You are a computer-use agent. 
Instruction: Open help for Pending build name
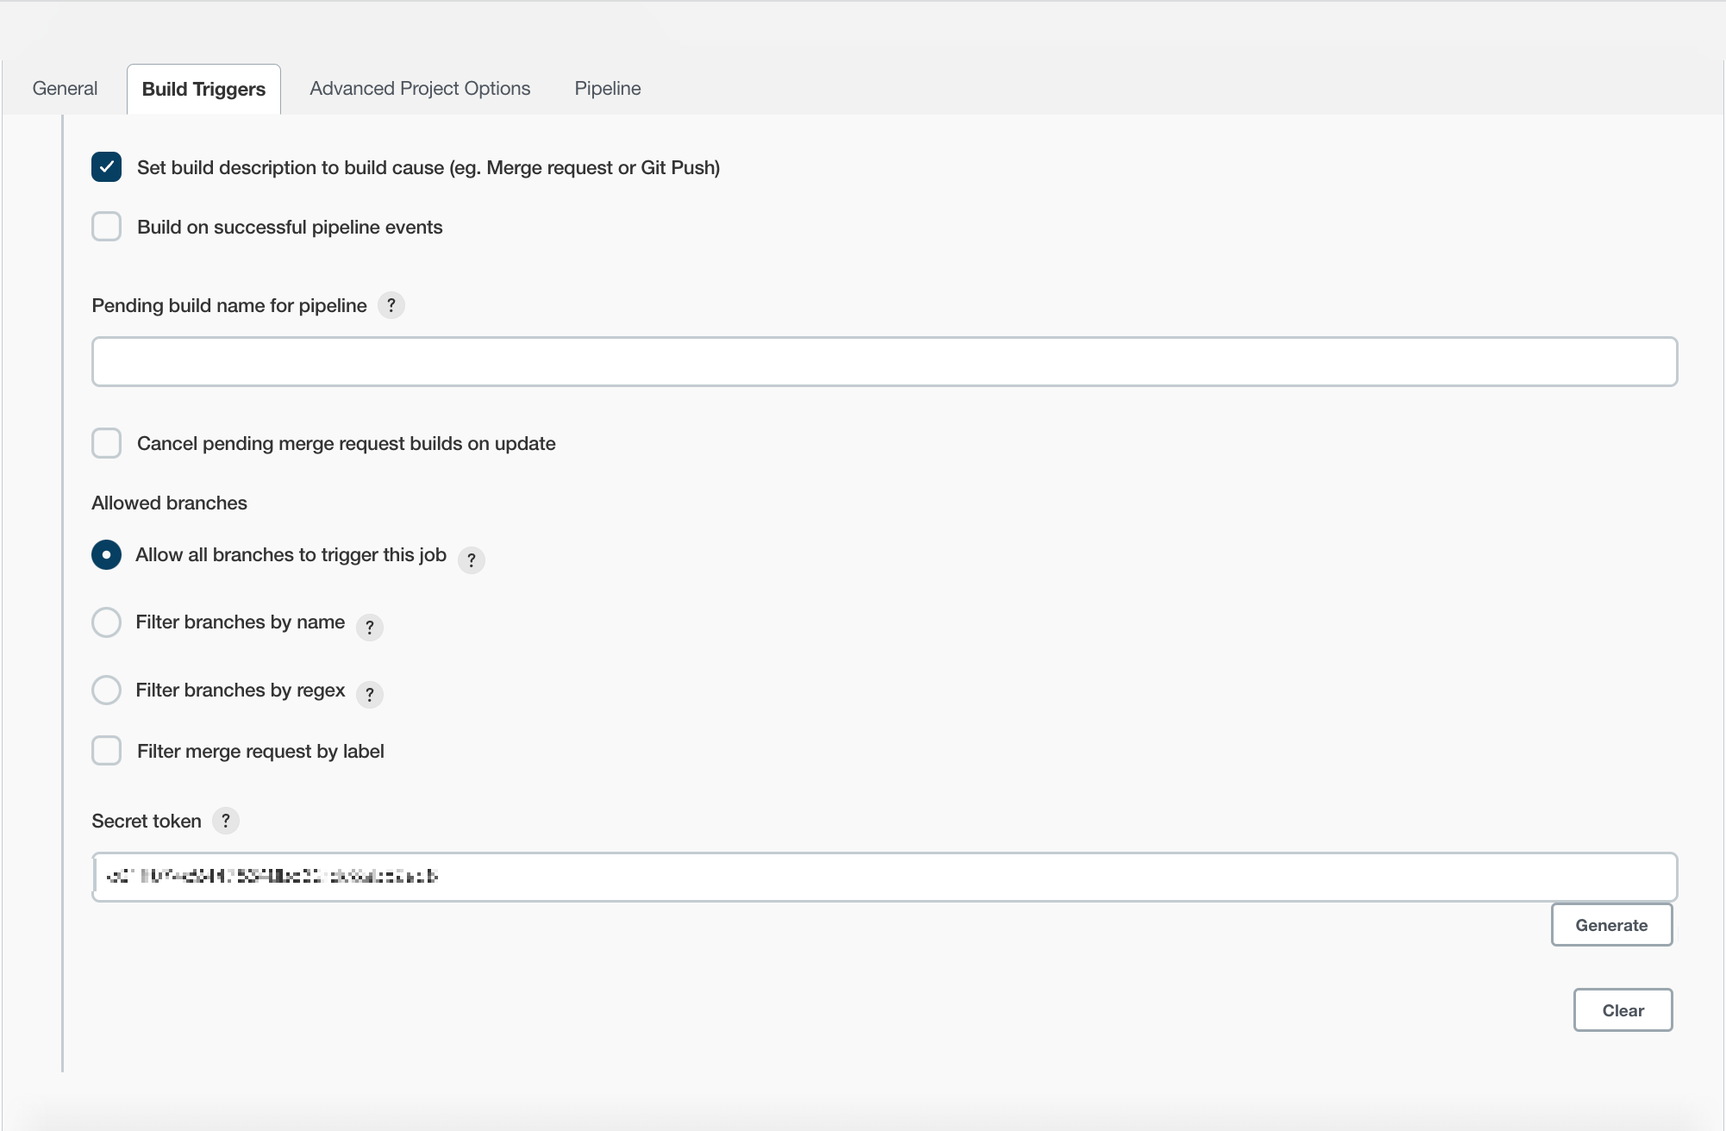pos(391,305)
